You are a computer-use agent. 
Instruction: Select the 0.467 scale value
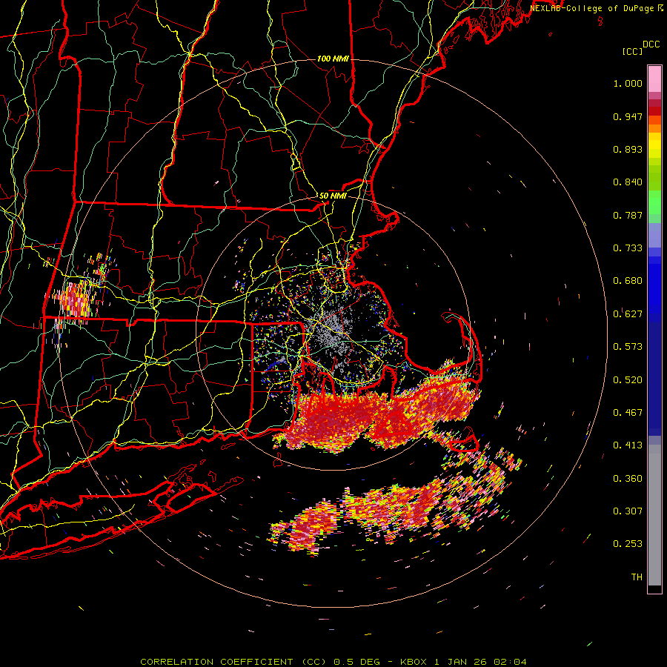(628, 413)
